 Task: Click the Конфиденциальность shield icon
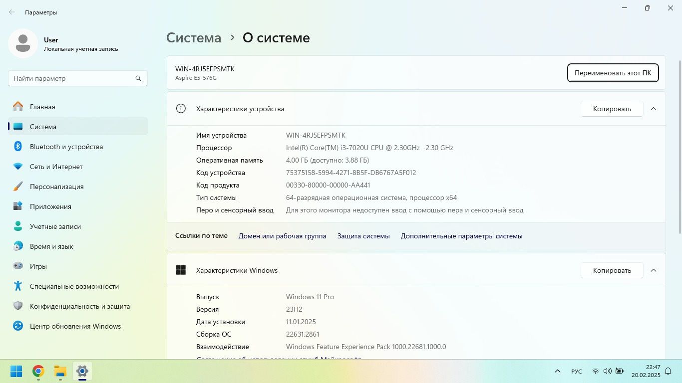(x=18, y=306)
